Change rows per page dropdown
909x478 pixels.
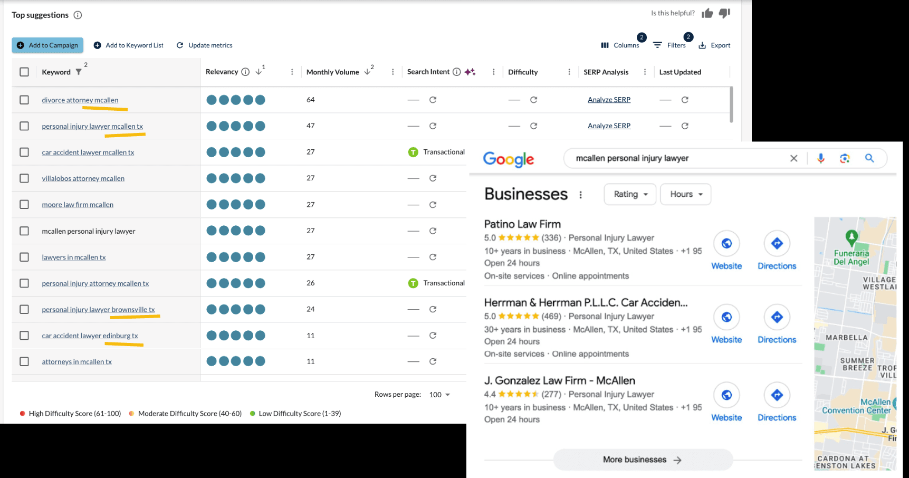tap(439, 395)
